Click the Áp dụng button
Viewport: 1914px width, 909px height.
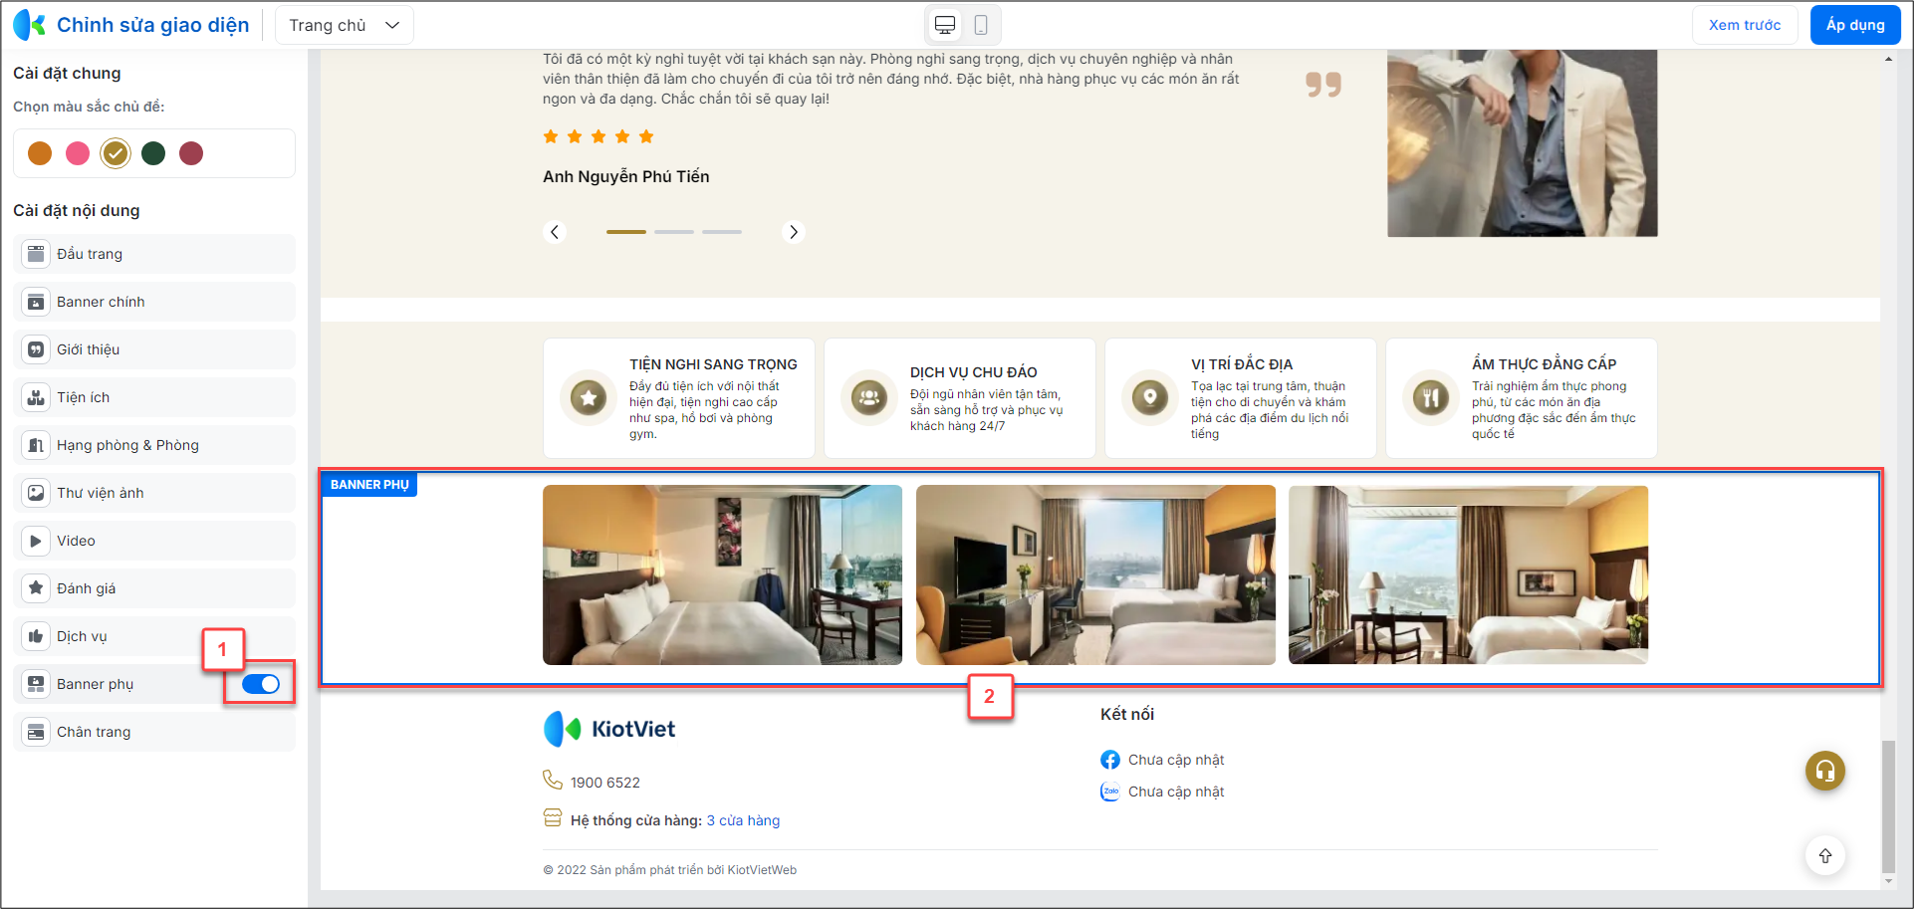[1855, 26]
